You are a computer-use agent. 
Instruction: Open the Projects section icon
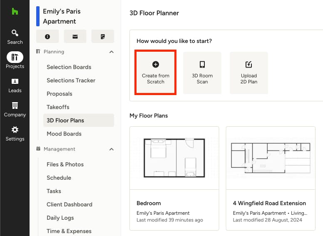(x=15, y=57)
